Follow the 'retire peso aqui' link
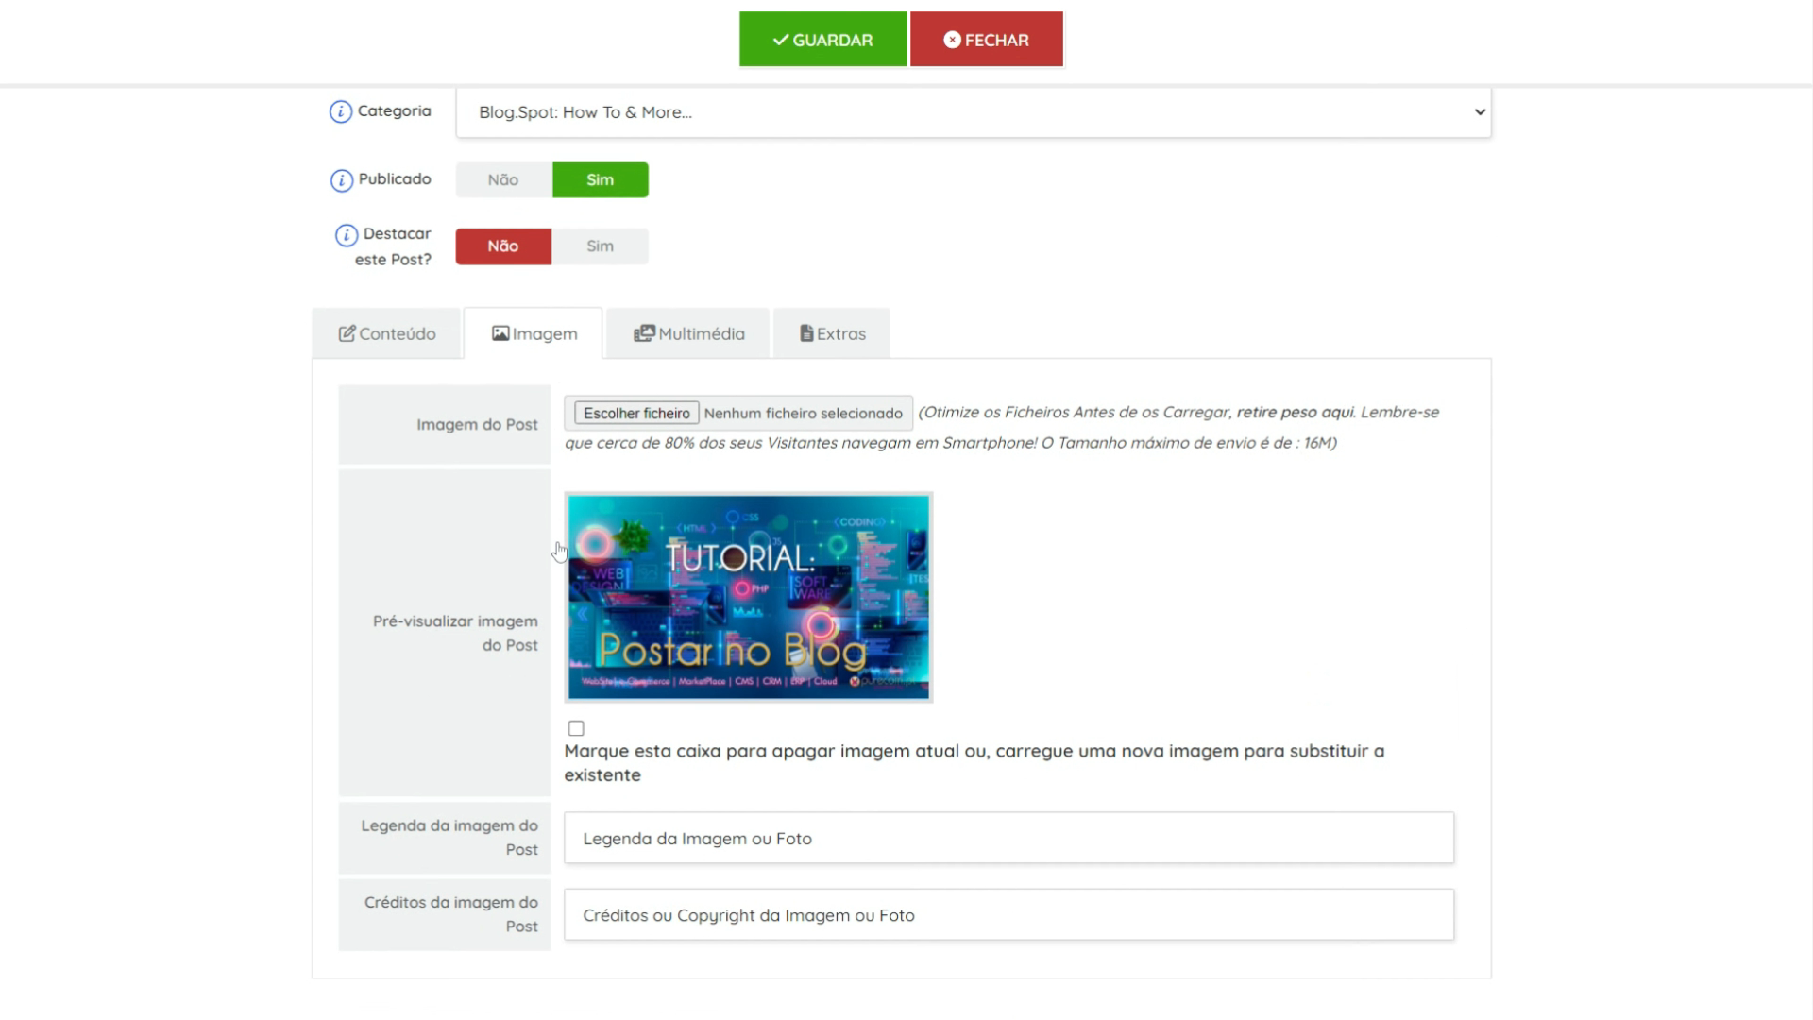Image resolution: width=1813 pixels, height=1020 pixels. point(1295,413)
